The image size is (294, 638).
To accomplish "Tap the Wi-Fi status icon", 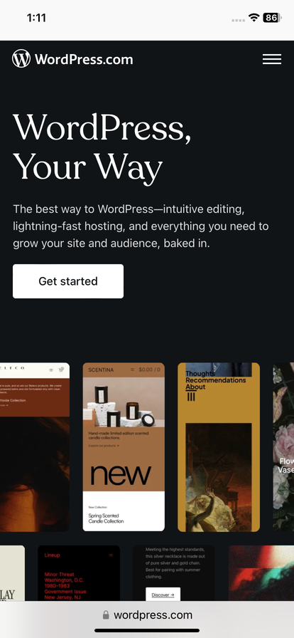I will (x=254, y=18).
